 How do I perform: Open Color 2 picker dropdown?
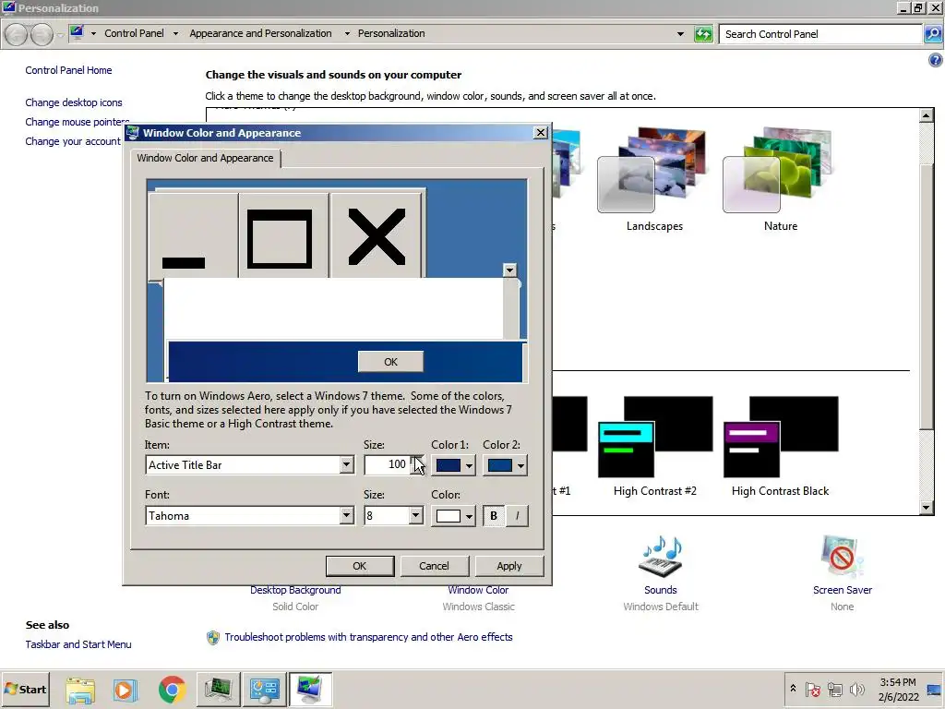click(505, 465)
